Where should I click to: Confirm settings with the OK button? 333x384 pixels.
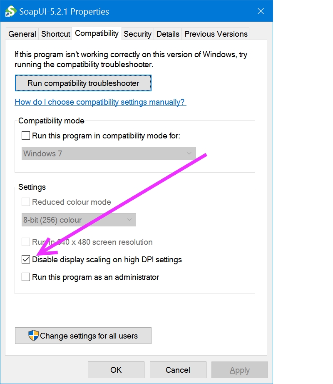[x=116, y=370]
